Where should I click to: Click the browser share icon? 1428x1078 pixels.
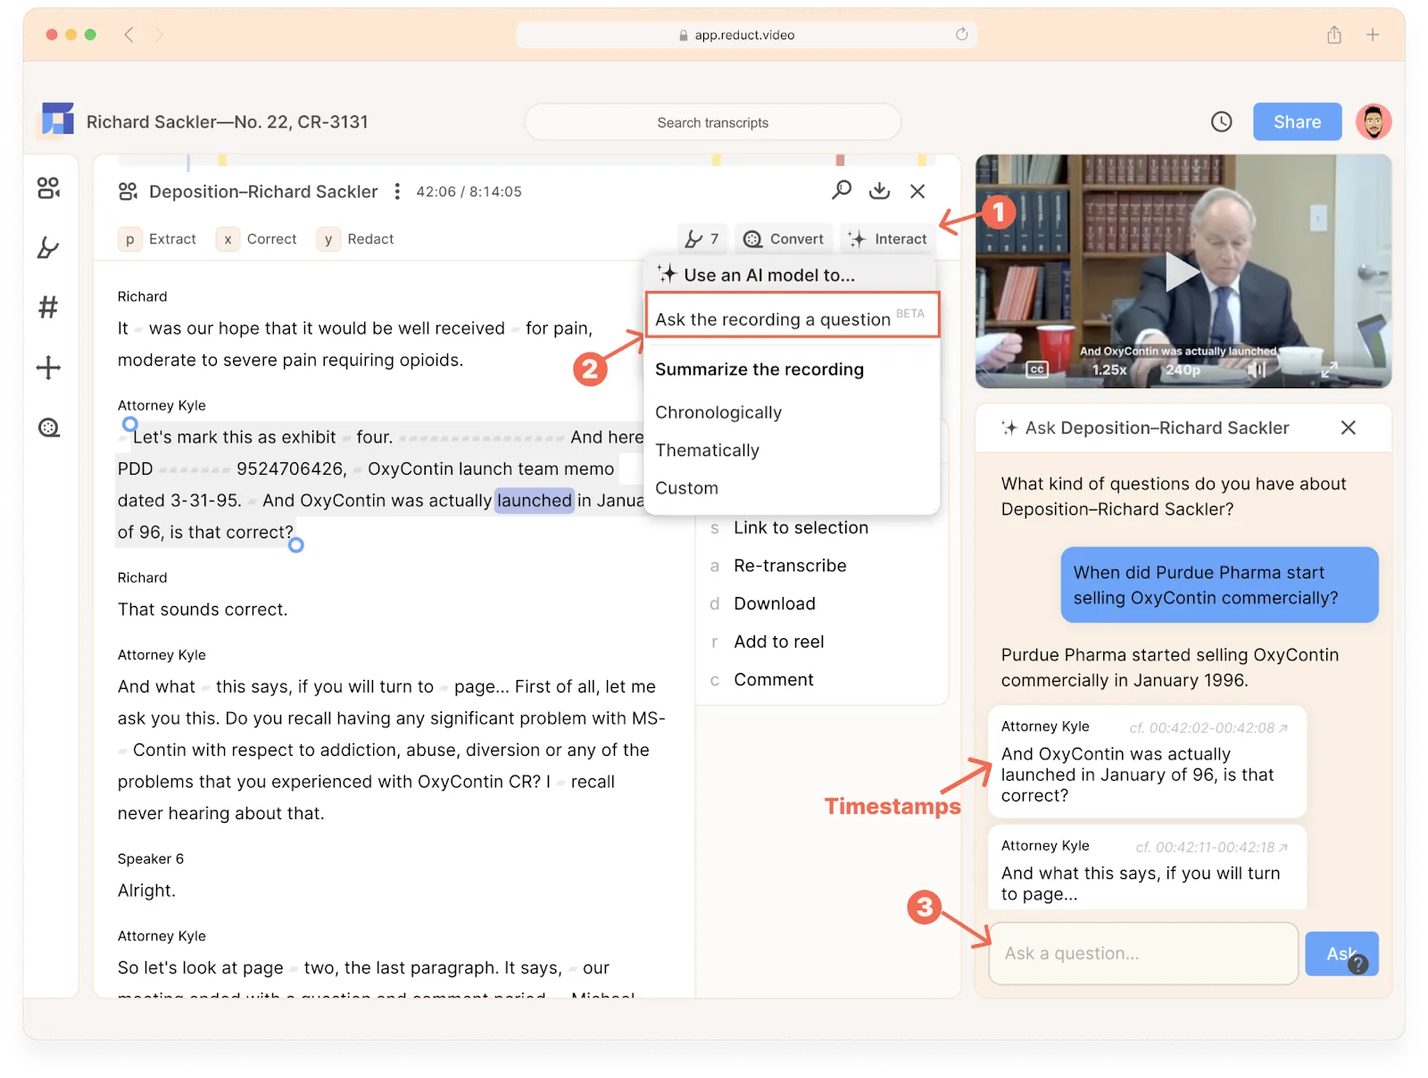(x=1333, y=35)
